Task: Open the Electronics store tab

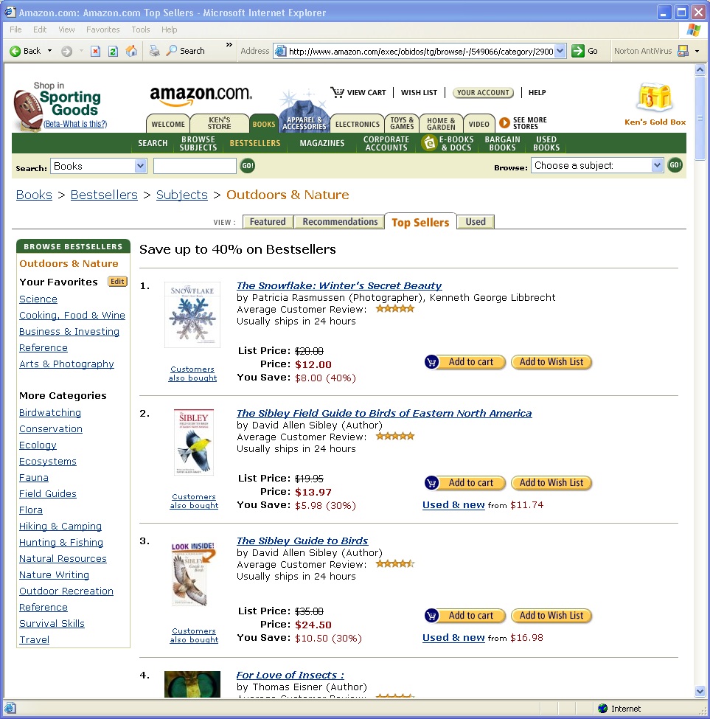Action: (358, 123)
